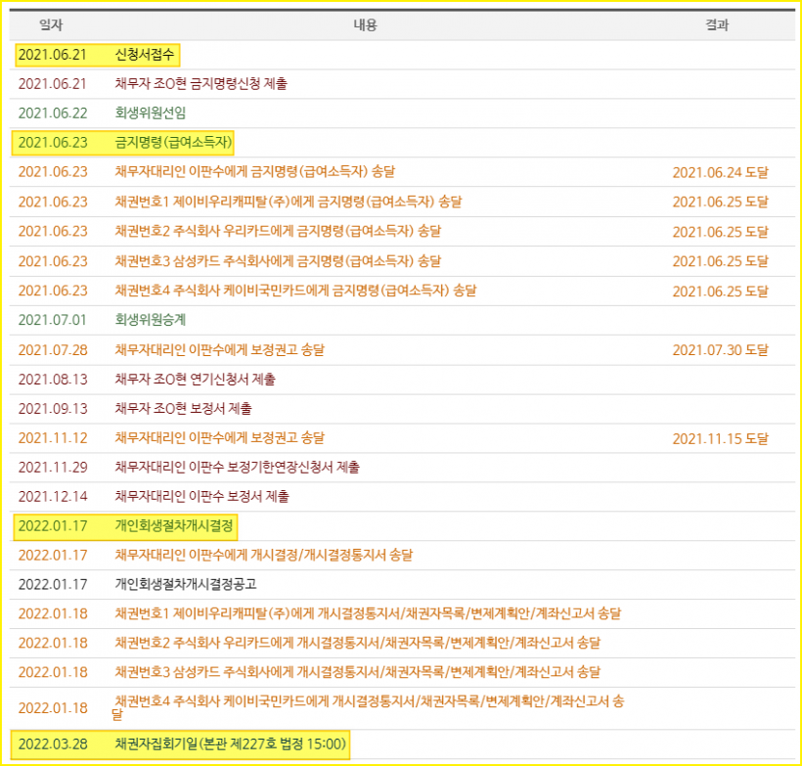Screen dimensions: 802x766
Task: Click the 2021.06.24 도달 result
Action: coord(720,172)
